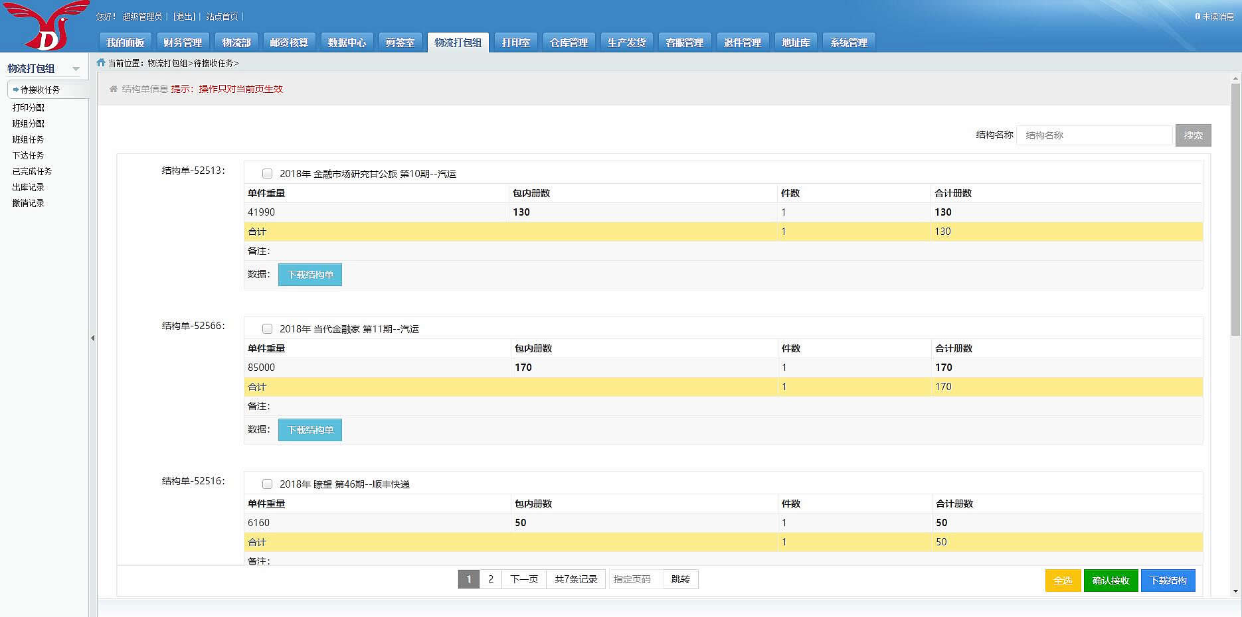Focus the 结构名称 search input field

click(1094, 135)
